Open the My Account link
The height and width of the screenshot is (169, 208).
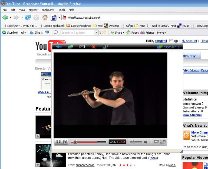189,41
